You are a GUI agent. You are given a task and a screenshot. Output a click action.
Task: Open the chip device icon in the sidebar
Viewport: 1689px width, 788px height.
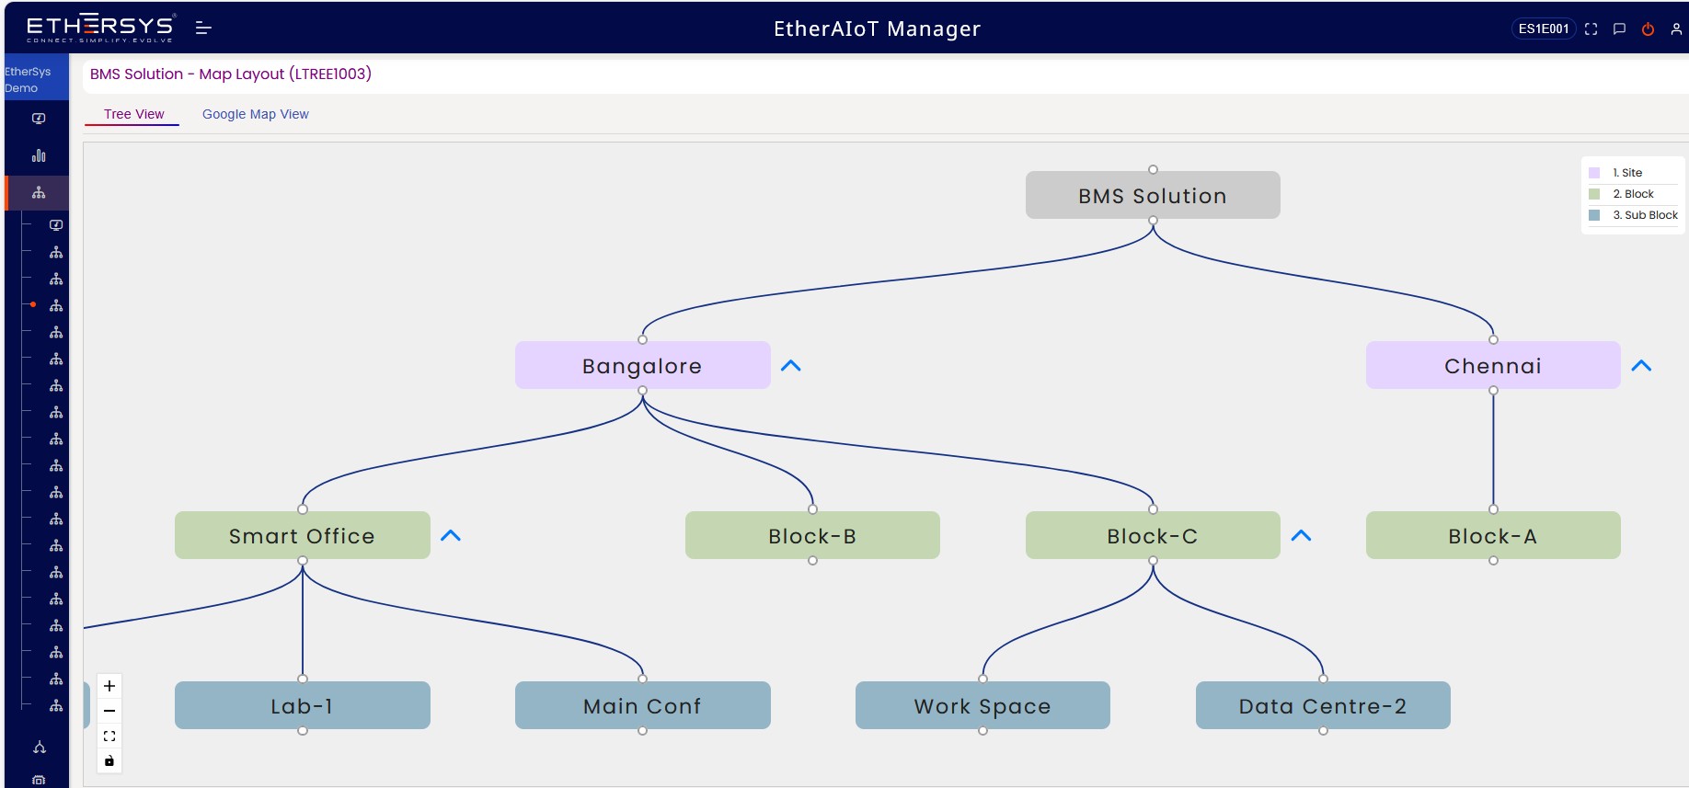39,780
